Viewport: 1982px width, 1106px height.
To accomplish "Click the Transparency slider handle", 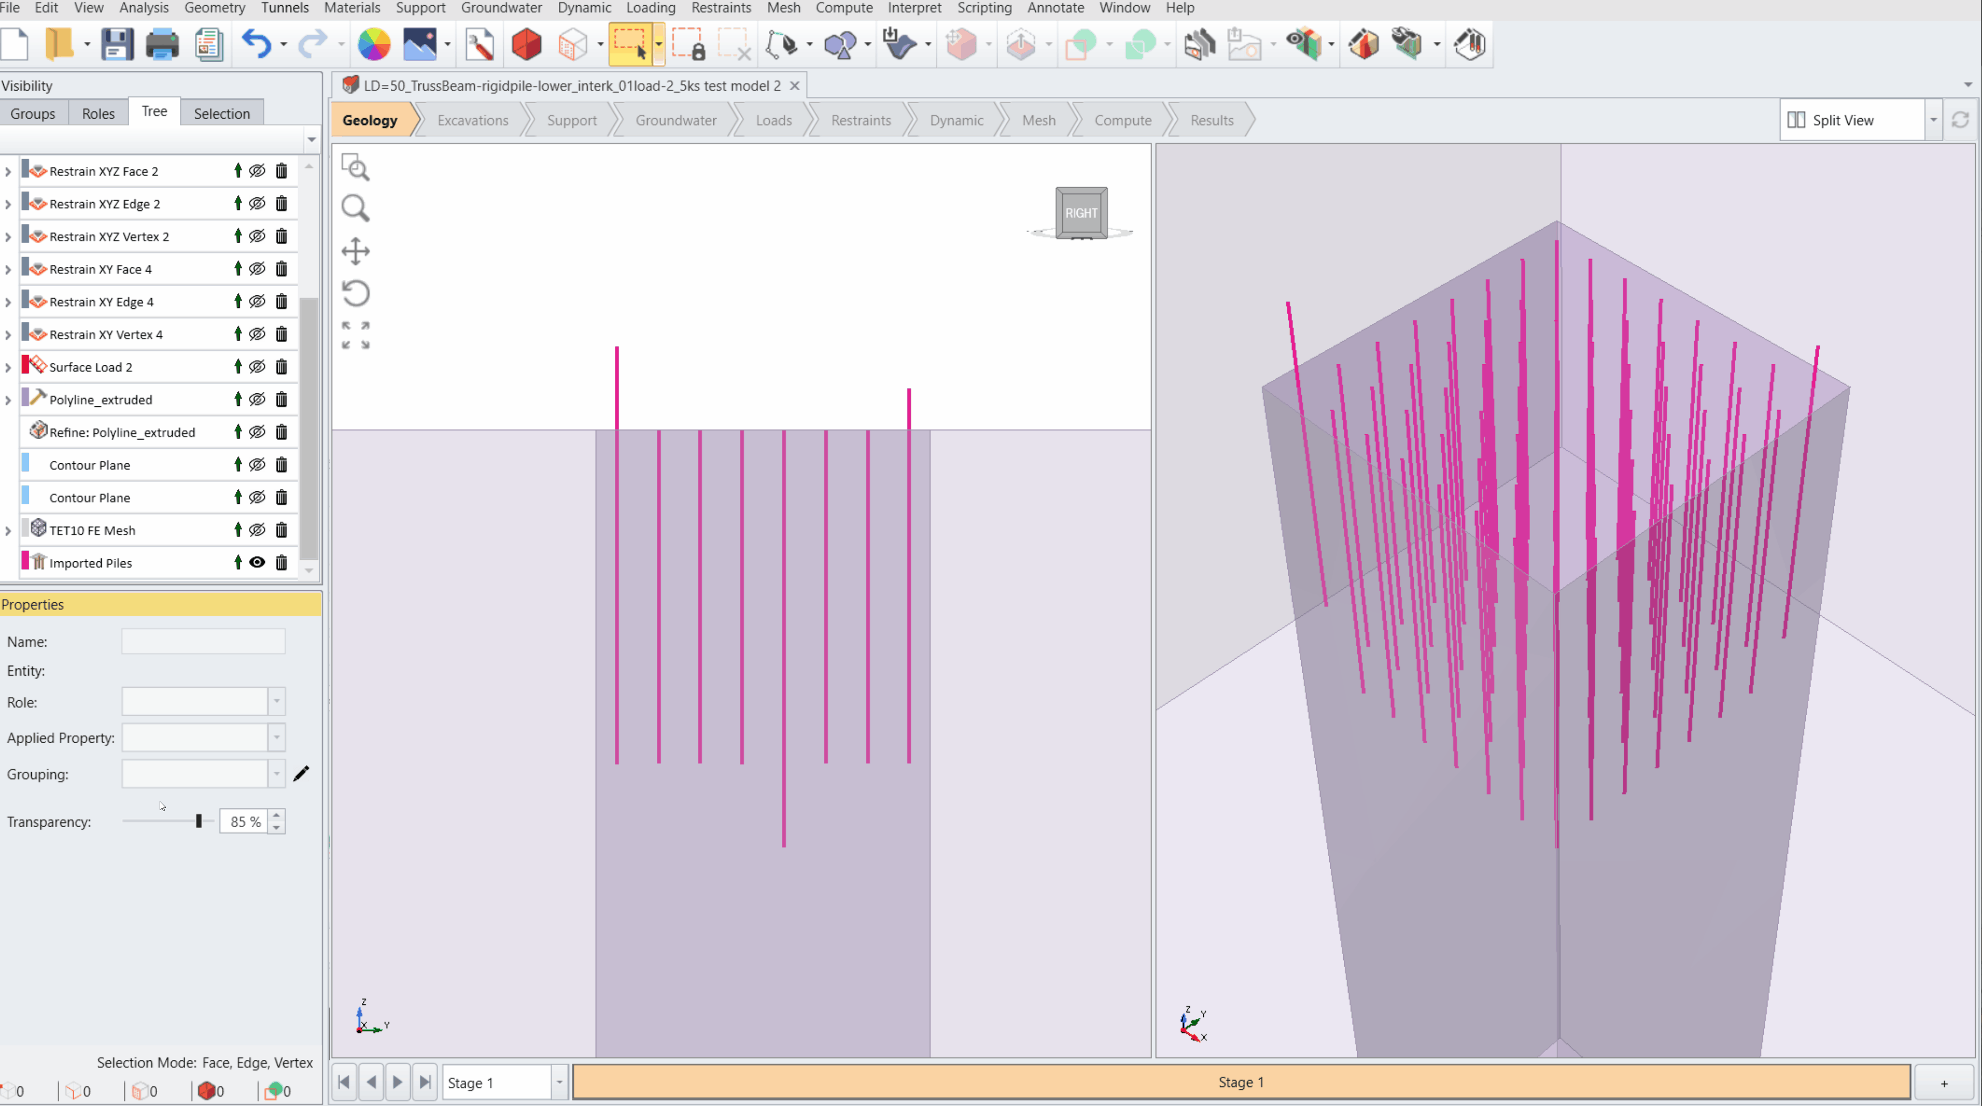I will coord(199,821).
